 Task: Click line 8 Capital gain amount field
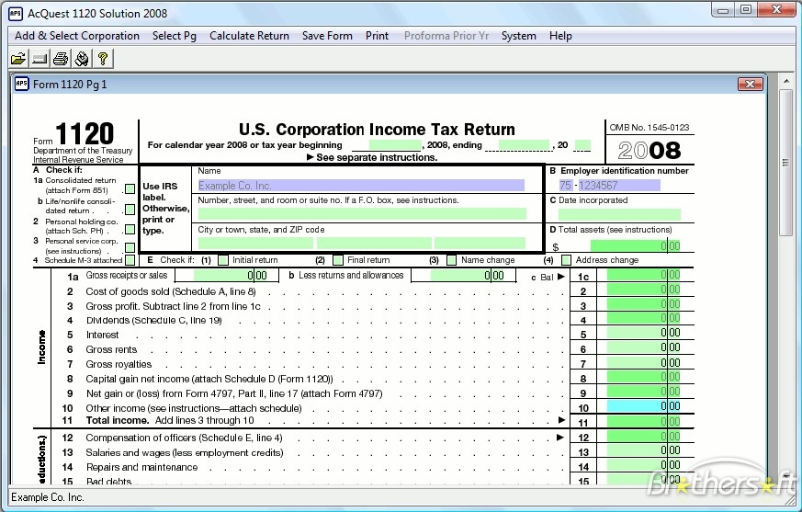coord(644,377)
